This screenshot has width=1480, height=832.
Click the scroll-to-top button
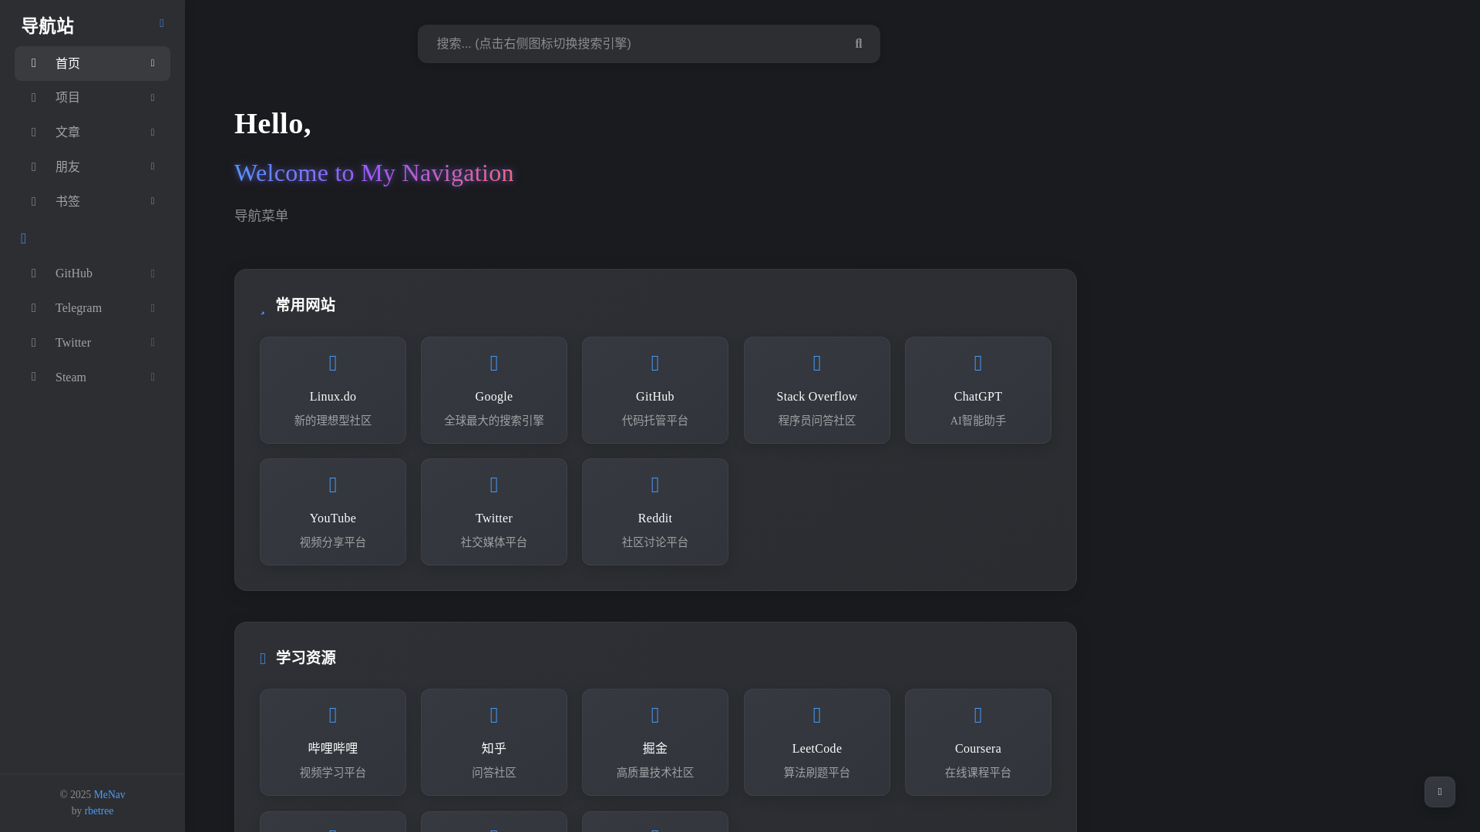(1440, 792)
